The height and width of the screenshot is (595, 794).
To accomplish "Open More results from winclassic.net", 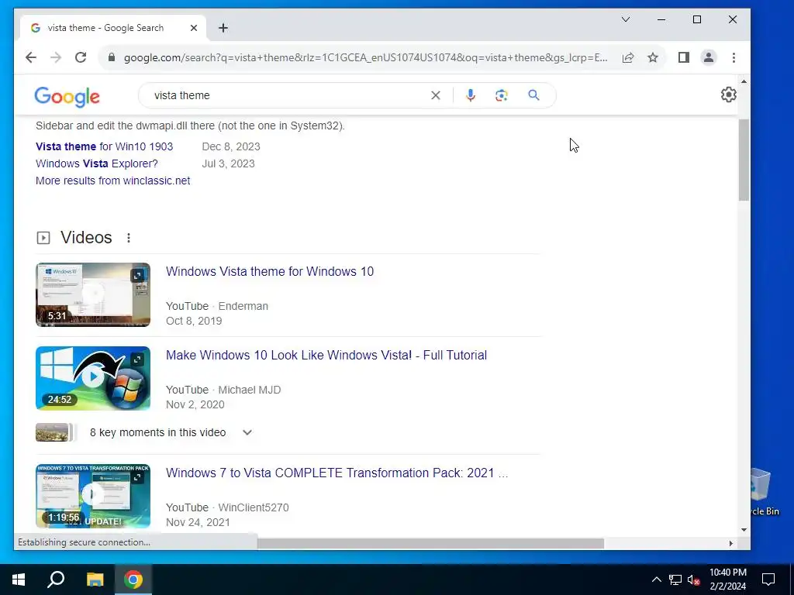I will click(x=113, y=181).
